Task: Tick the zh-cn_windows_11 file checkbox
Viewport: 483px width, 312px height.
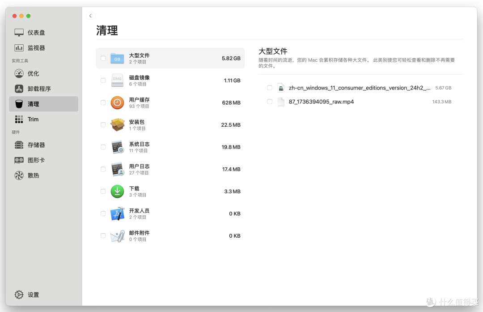Action: (x=270, y=88)
